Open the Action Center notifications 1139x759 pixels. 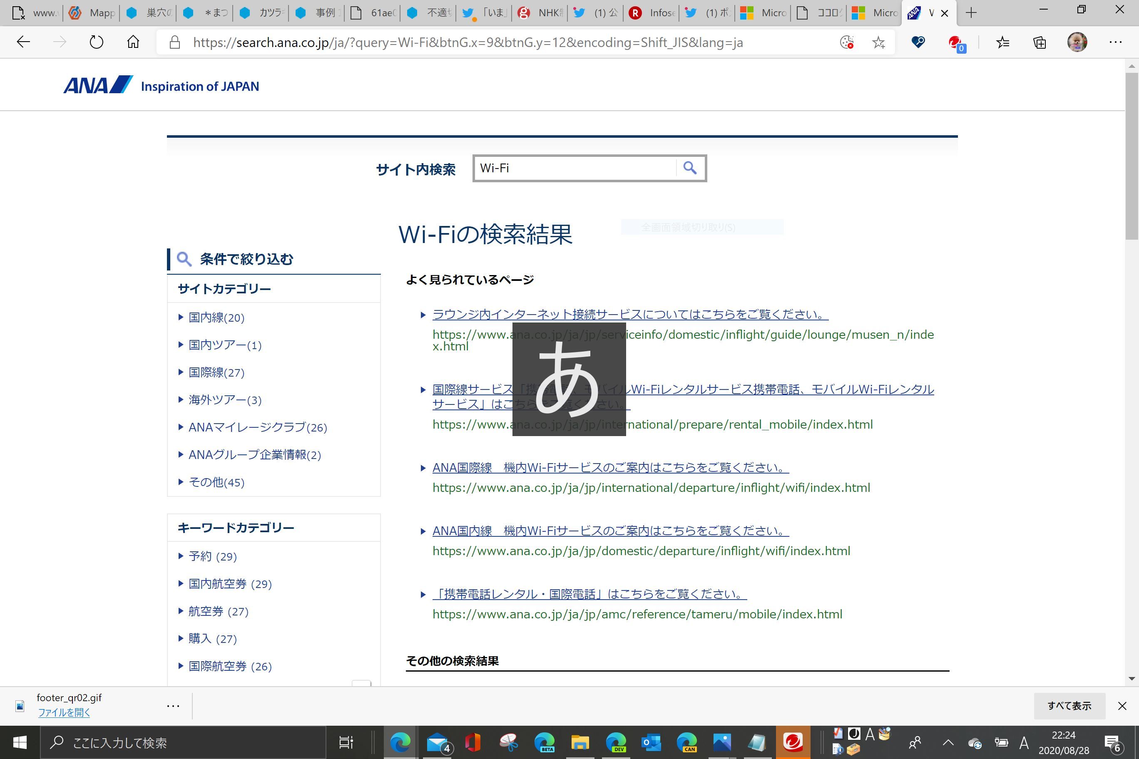(1112, 742)
